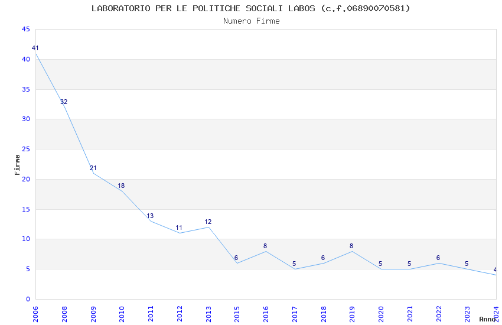Click the Firme y-axis label
502x325 pixels.
[17, 165]
